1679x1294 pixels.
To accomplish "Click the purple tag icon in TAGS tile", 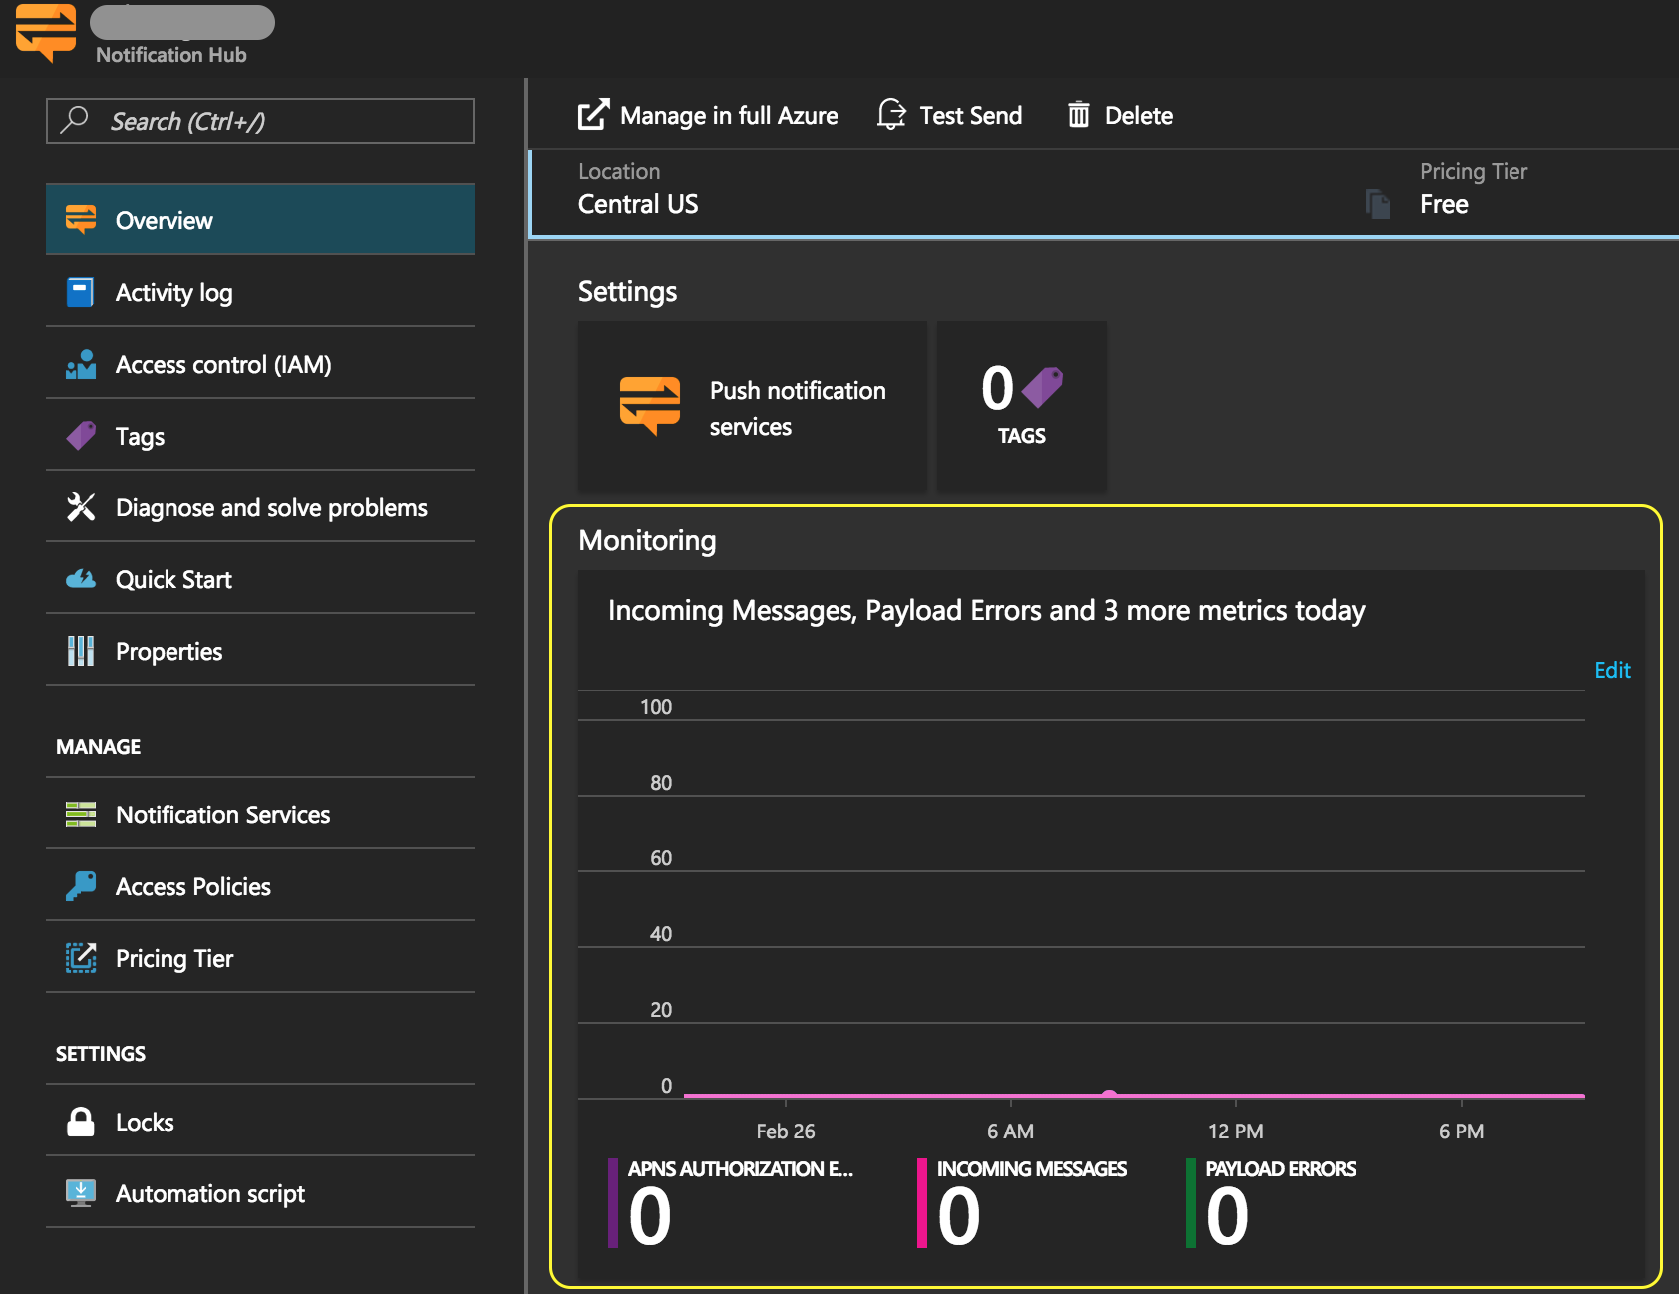I will 1042,388.
